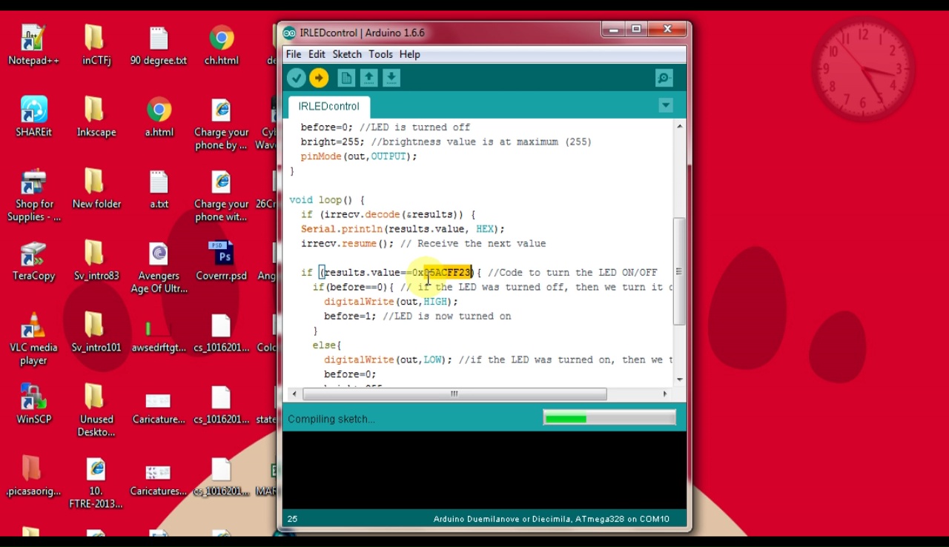
Task: Save the sketch with Save icon
Action: point(391,78)
